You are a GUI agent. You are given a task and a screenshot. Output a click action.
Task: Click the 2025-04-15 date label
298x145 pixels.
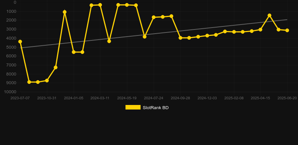(260, 98)
